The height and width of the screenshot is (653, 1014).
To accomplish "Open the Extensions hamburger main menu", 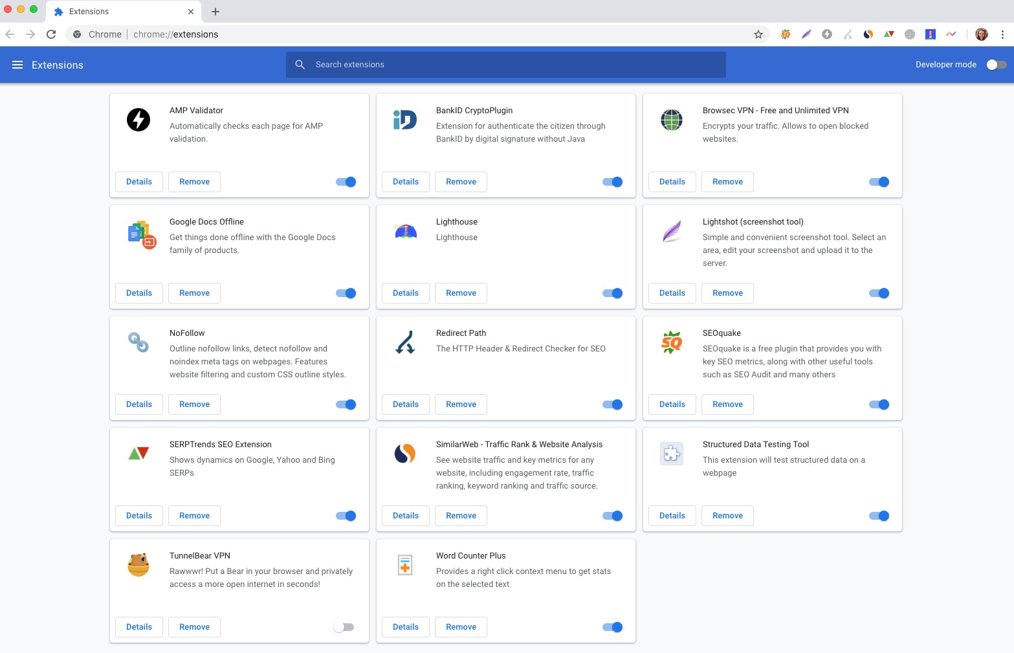I will point(17,65).
